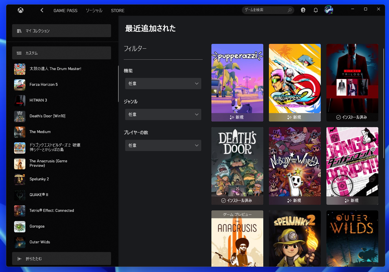
Task: Click the Forza Horizon 5 game icon
Action: 20,85
